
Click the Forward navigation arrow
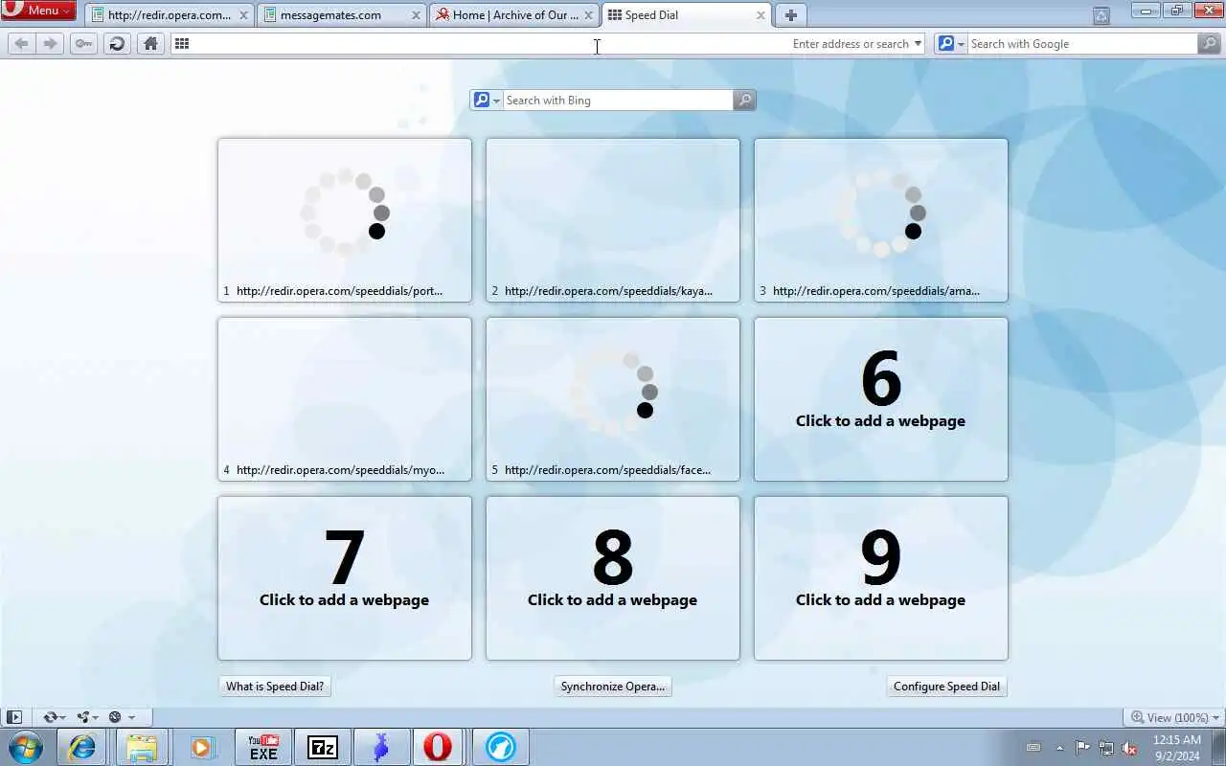coord(50,44)
